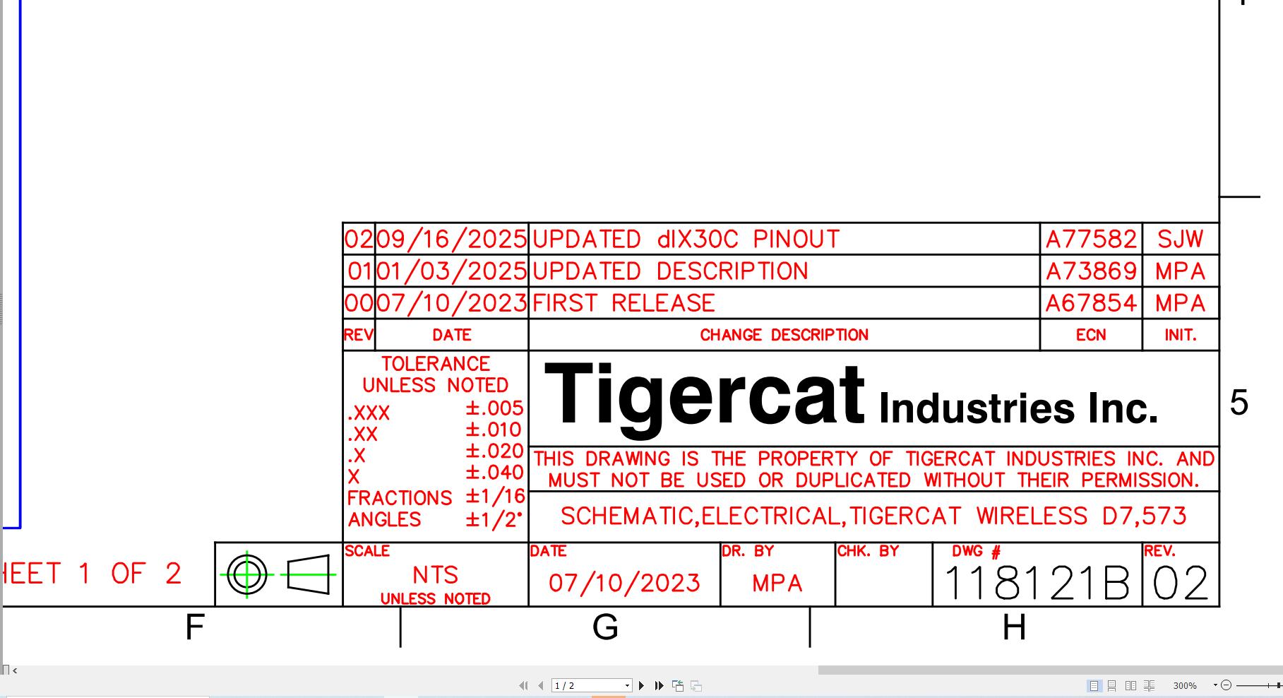
Task: Go back to the previous view
Action: pyautogui.click(x=679, y=685)
